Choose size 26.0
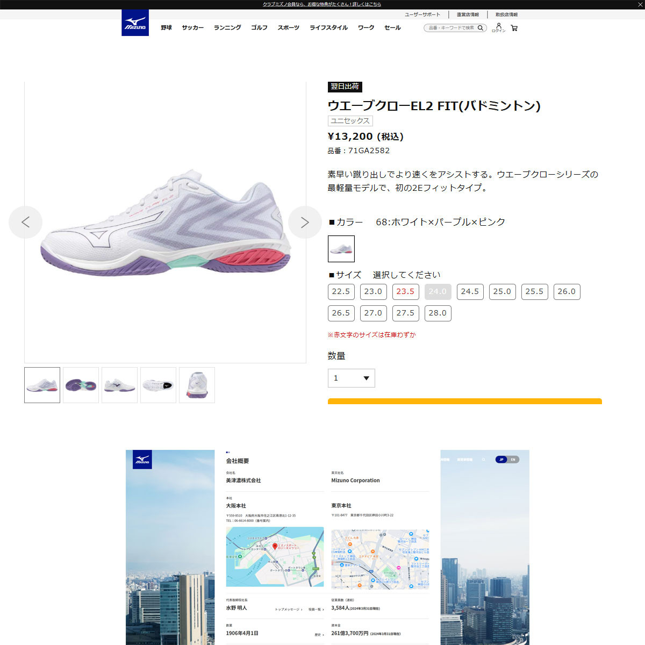Image resolution: width=645 pixels, height=645 pixels. [567, 292]
